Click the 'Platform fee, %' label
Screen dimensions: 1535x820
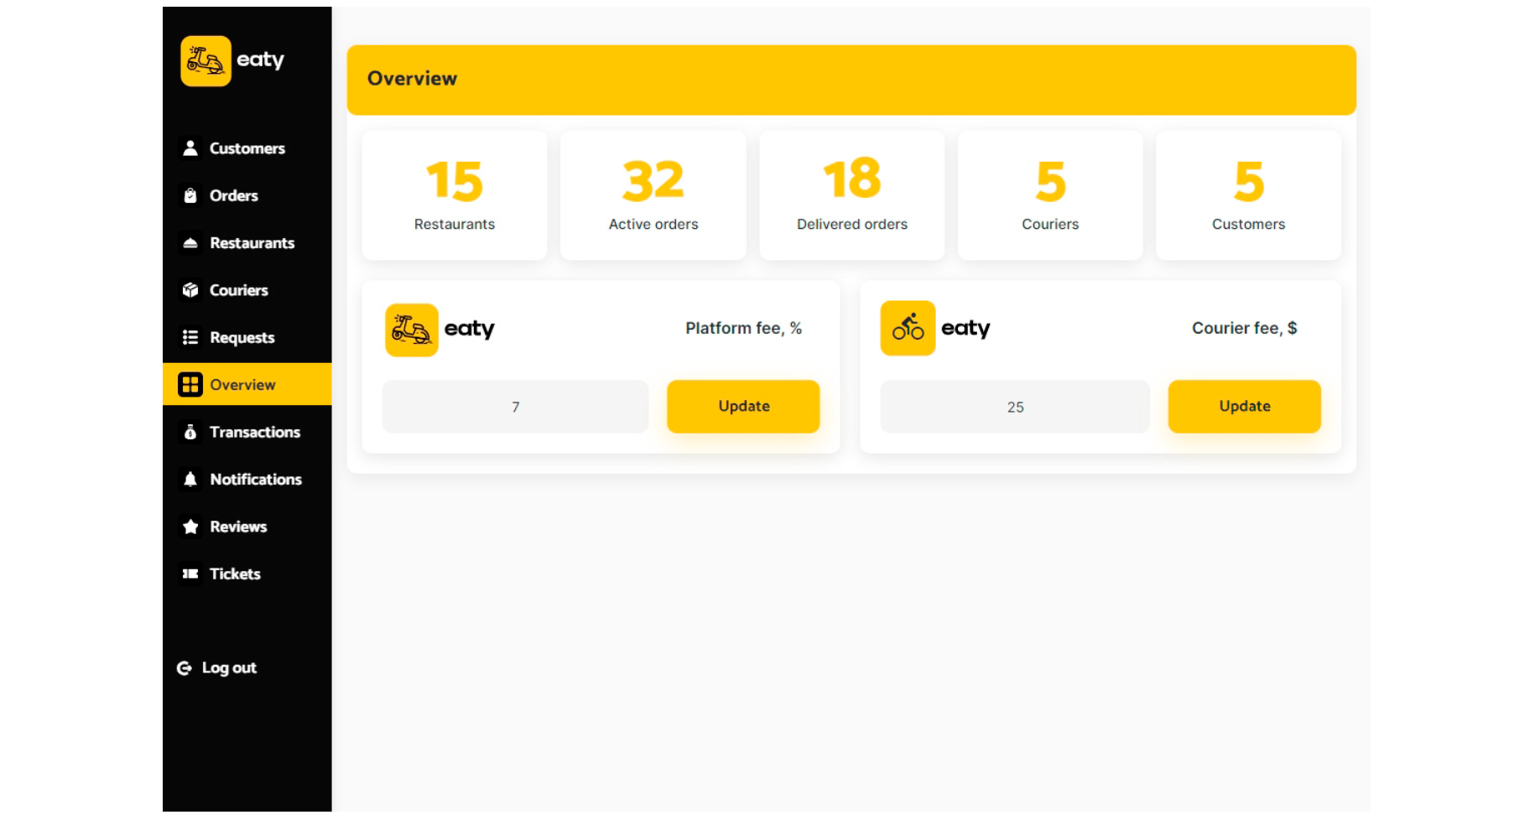[x=743, y=328]
